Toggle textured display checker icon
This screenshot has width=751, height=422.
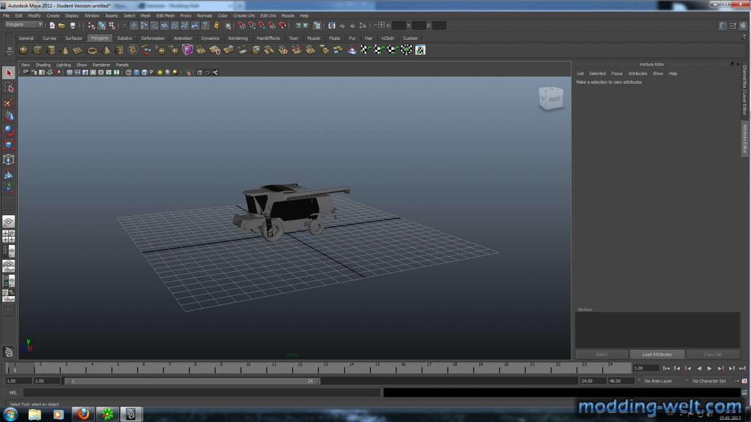click(152, 73)
